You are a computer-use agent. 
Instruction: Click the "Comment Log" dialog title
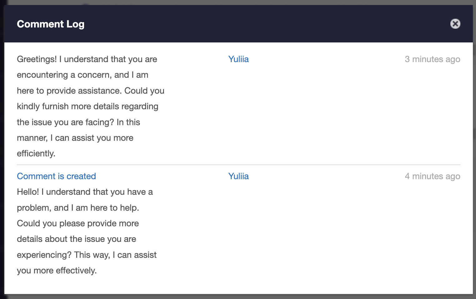pyautogui.click(x=51, y=24)
